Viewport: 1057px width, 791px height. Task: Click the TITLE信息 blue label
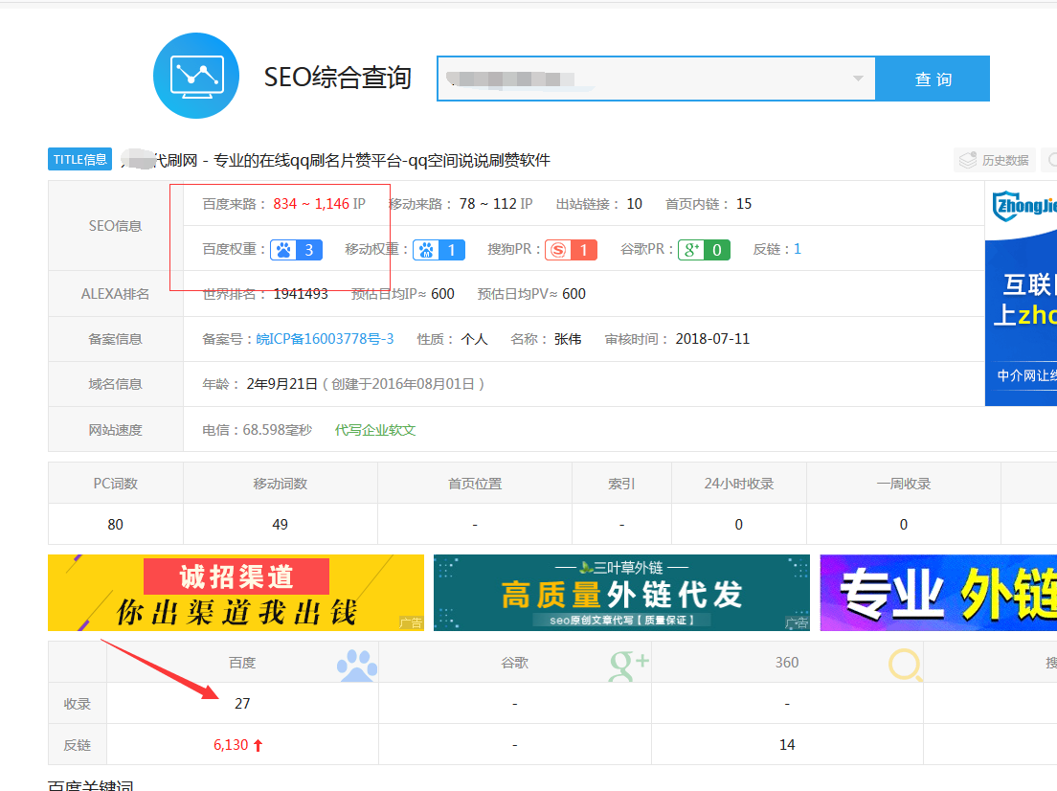pyautogui.click(x=80, y=160)
